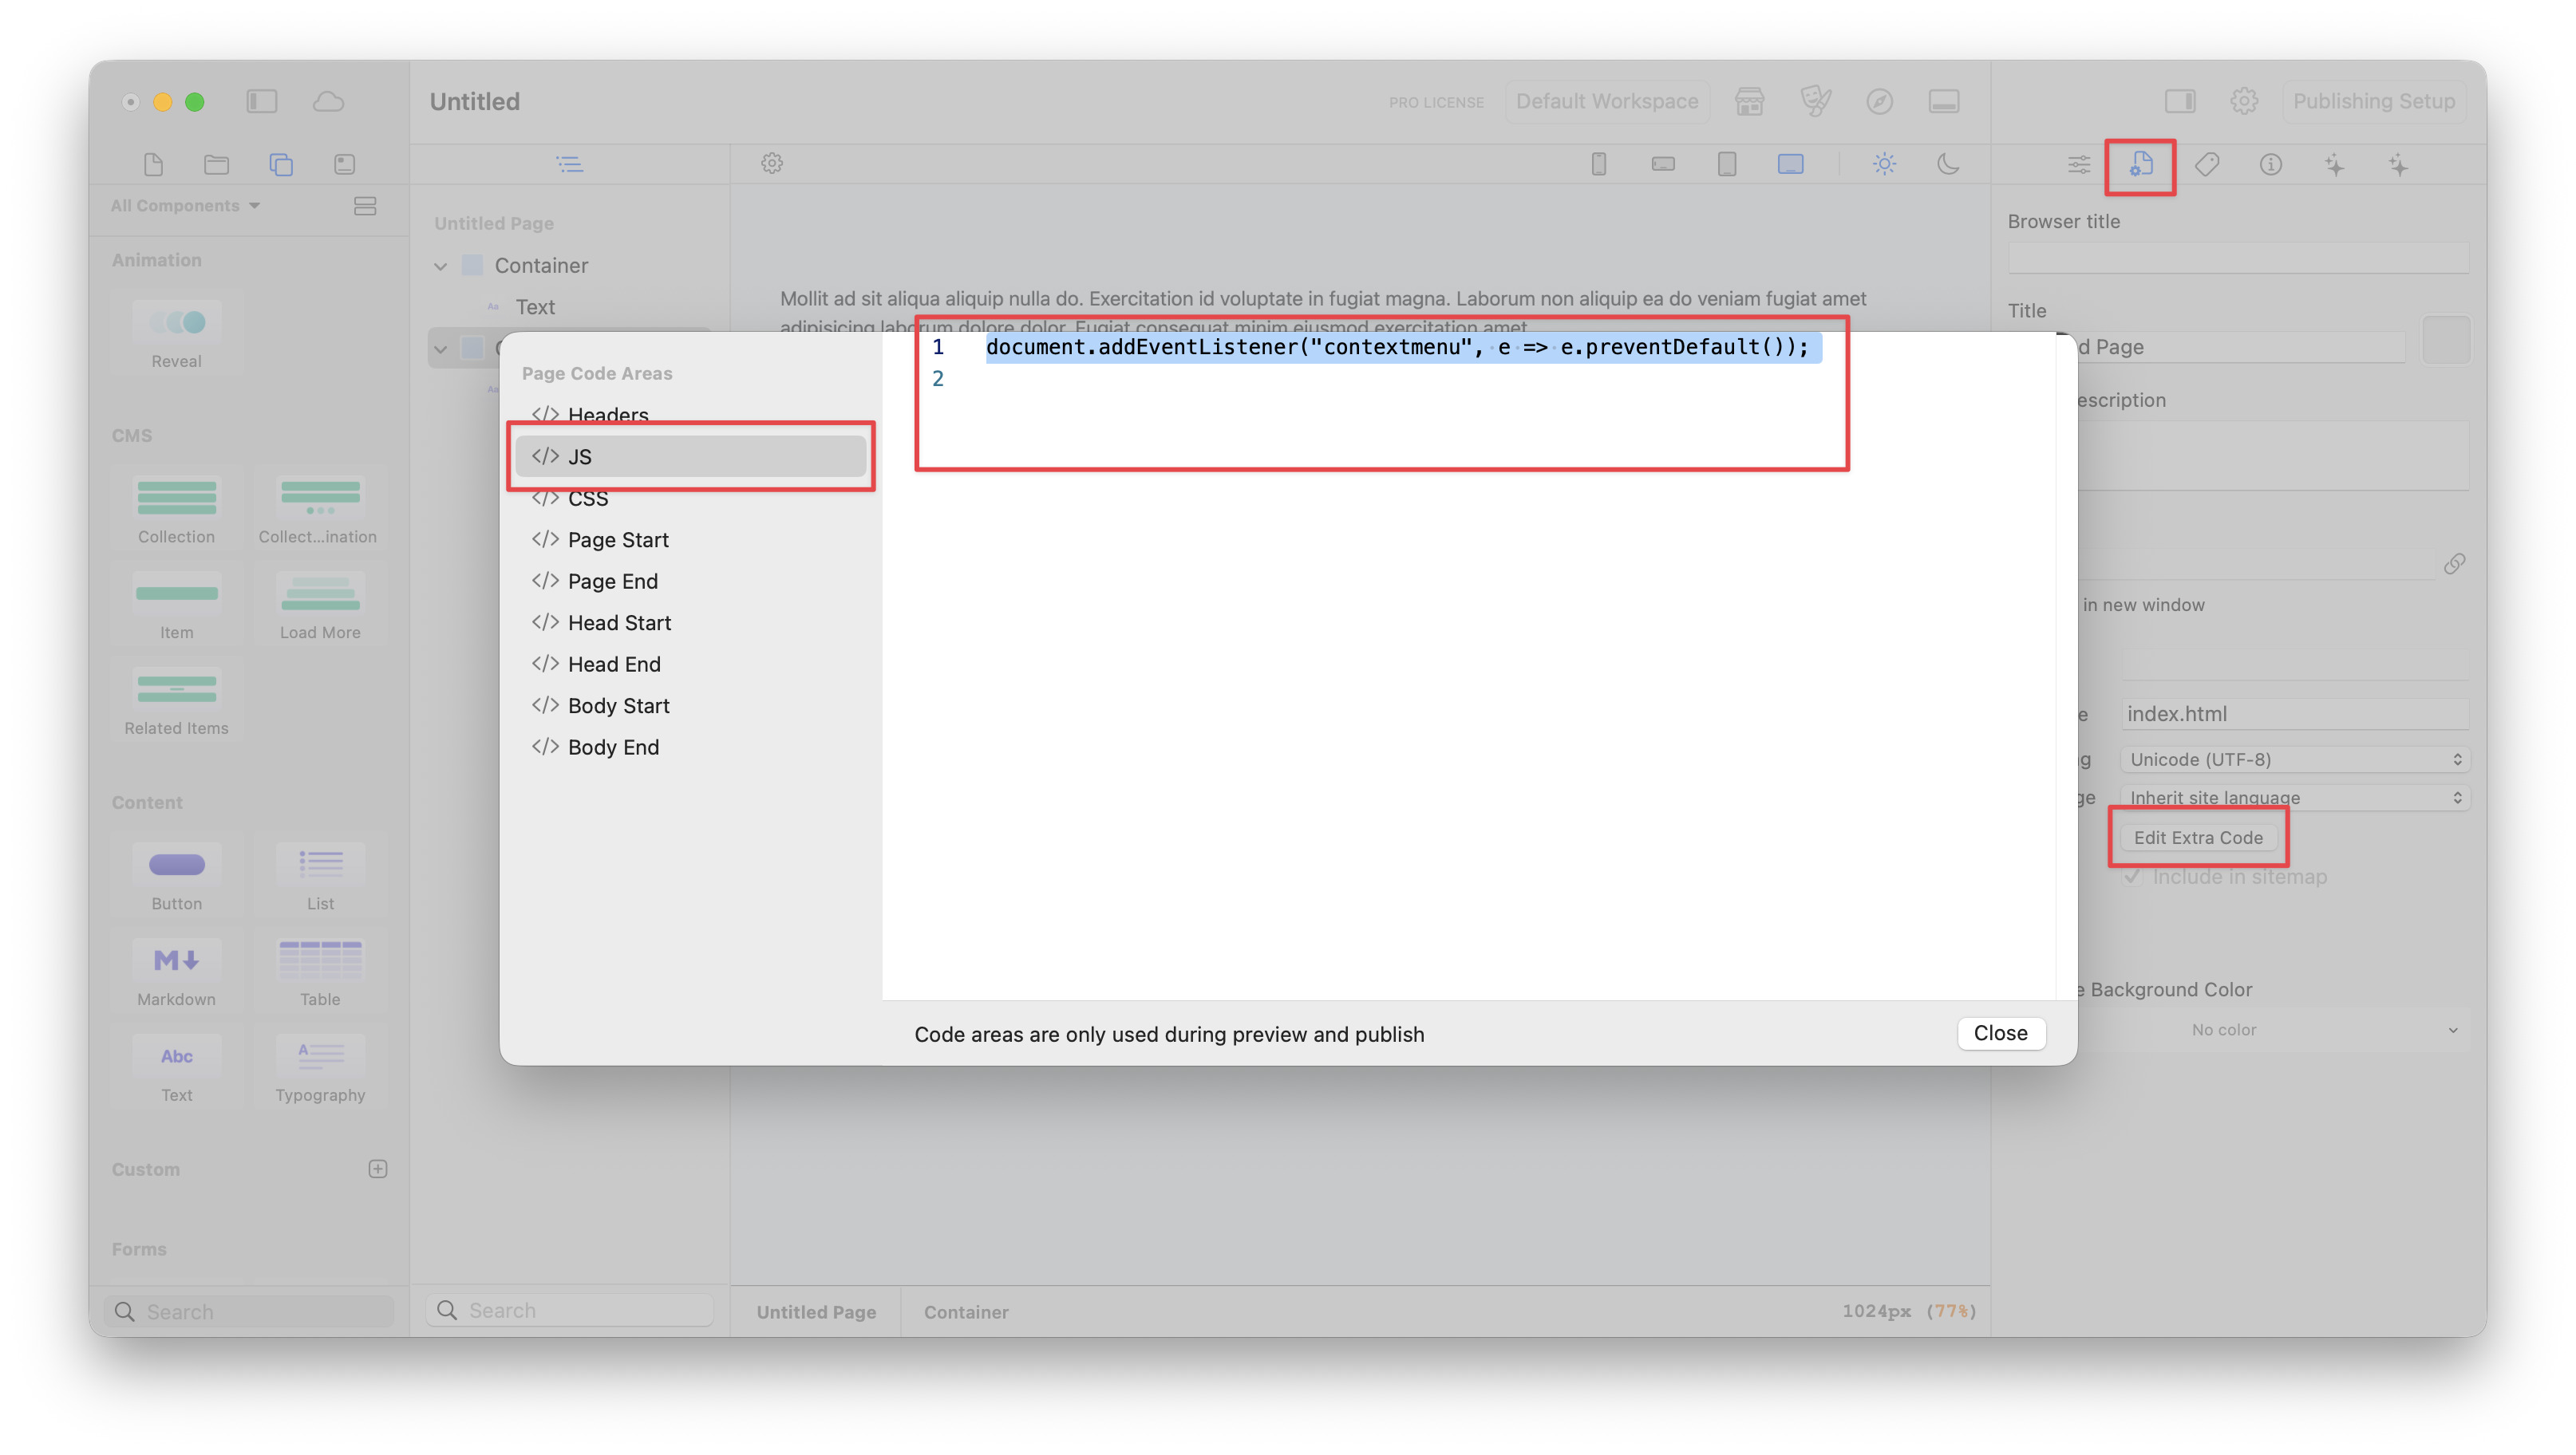Select the Text item in outline tree
This screenshot has height=1455, width=2576.
pos(535,307)
